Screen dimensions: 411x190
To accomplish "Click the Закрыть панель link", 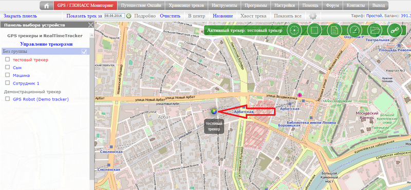I will [x=20, y=16].
